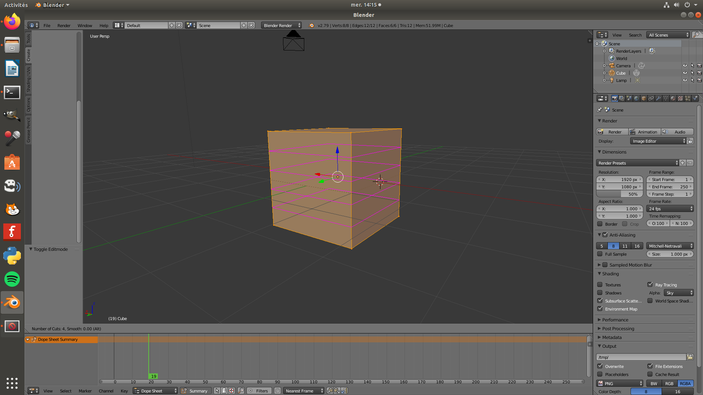The image size is (703, 395).
Task: Enable the Border checkbox
Action: click(600, 224)
